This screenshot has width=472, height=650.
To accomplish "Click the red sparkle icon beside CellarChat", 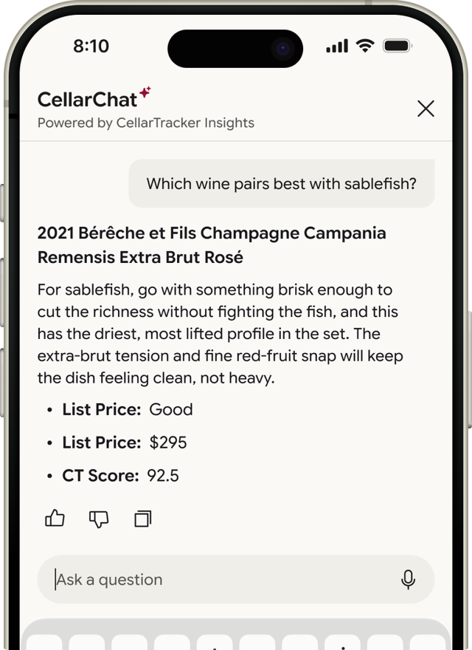I will coord(145,92).
